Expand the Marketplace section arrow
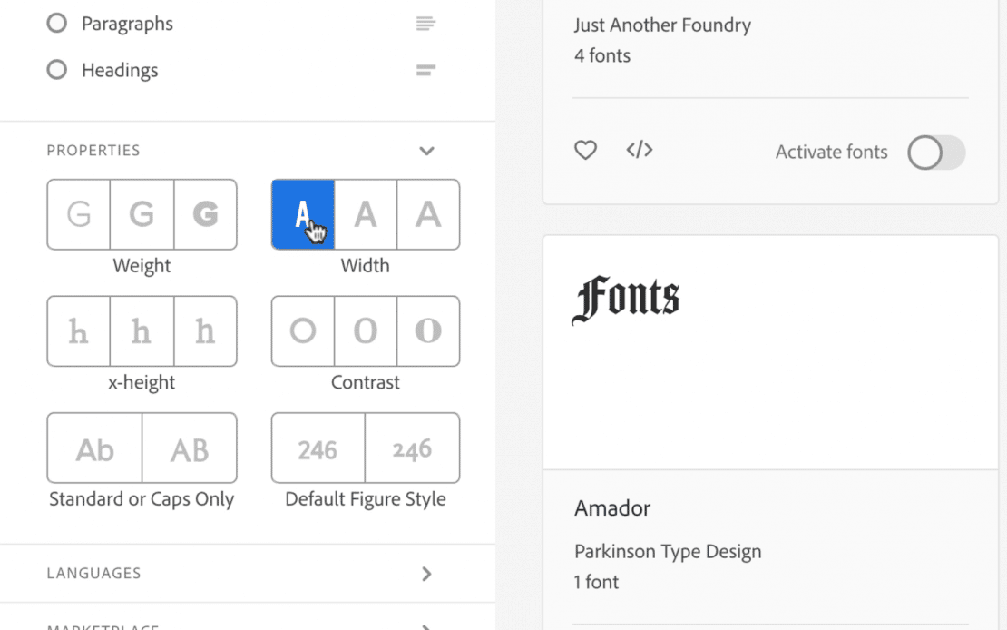The width and height of the screenshot is (1007, 630). click(x=426, y=625)
